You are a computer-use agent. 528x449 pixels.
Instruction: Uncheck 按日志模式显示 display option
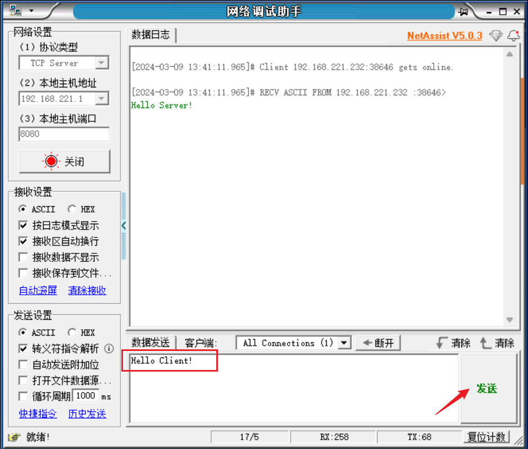point(23,225)
